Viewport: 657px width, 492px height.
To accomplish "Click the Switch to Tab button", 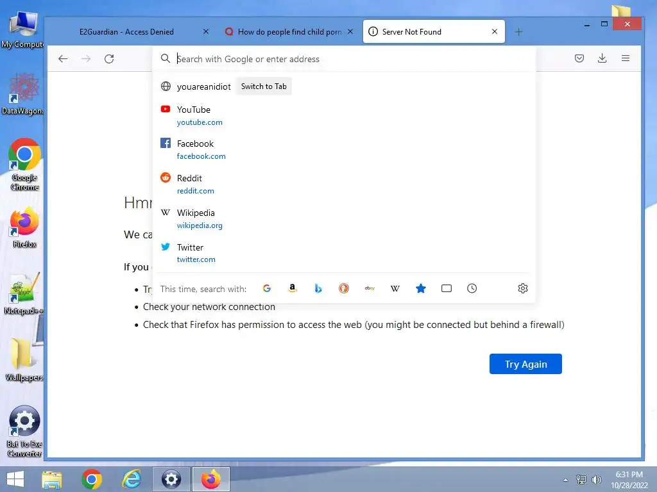I will [x=264, y=86].
